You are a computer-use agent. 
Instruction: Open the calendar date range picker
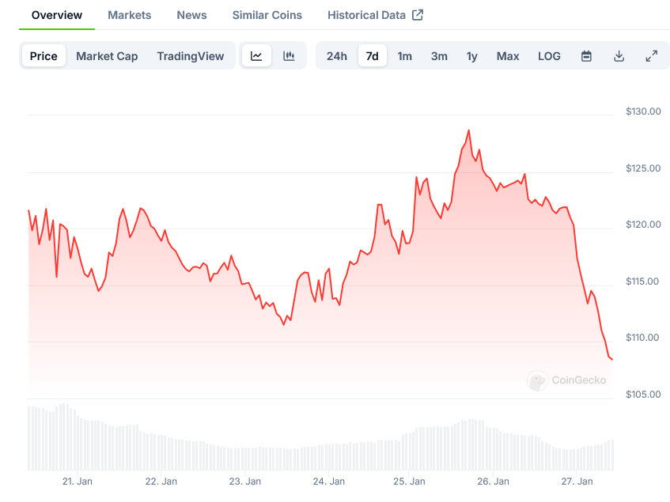click(x=586, y=56)
